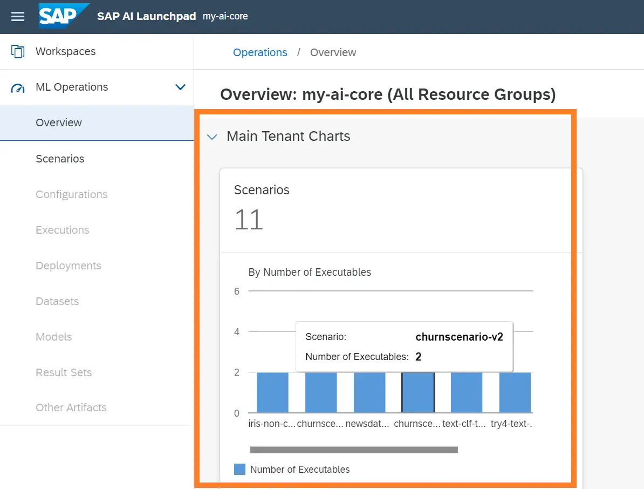The width and height of the screenshot is (644, 489).
Task: Click the SAP logo
Action: (x=63, y=16)
